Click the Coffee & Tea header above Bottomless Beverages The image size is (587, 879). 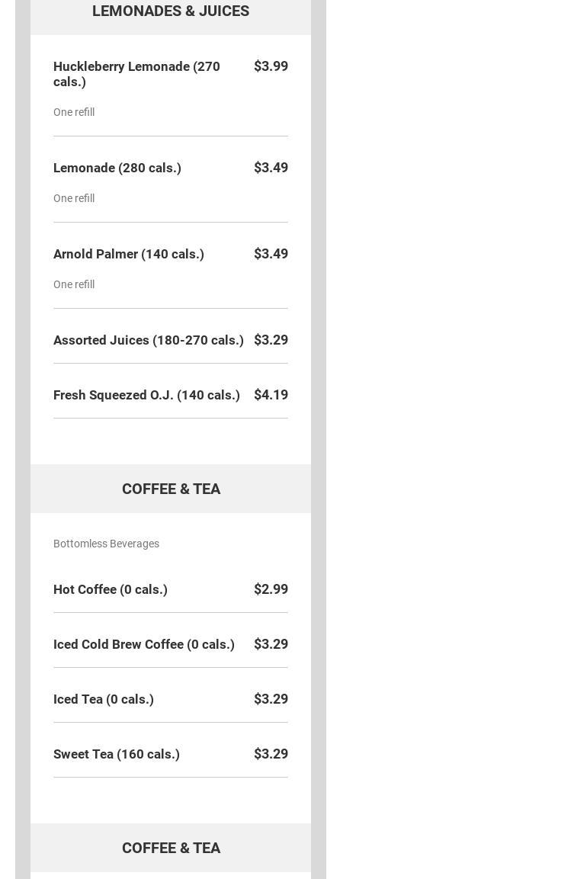click(x=171, y=489)
